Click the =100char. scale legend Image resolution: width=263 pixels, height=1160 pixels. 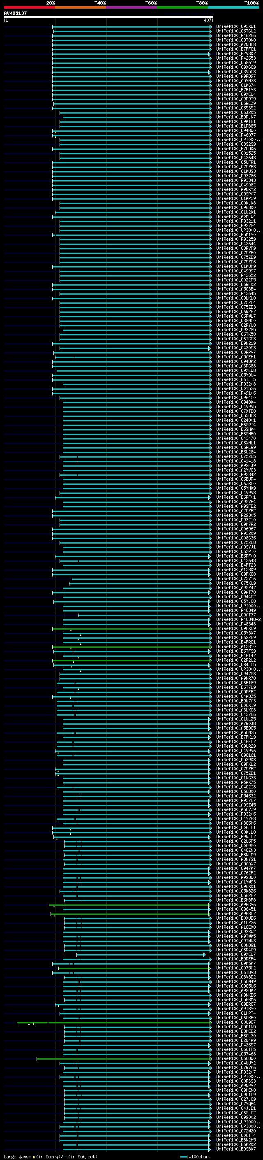(195, 1157)
